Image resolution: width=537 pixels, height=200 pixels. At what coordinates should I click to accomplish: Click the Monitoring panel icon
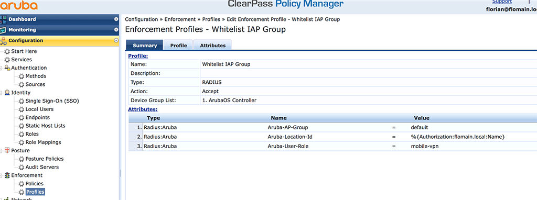pyautogui.click(x=3, y=30)
